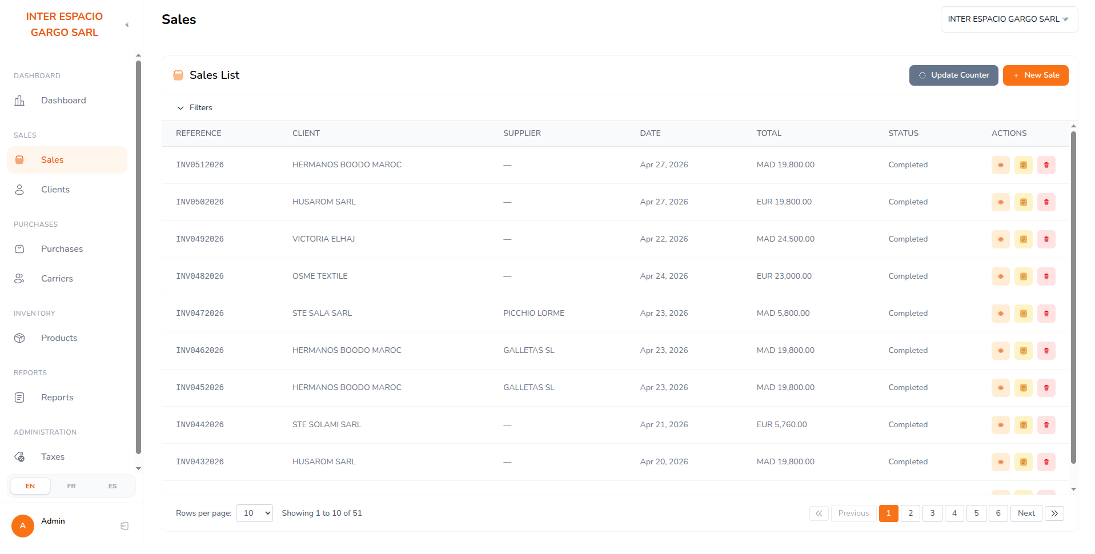1095x554 pixels.
Task: Click reference INV0442026
Action: point(200,424)
